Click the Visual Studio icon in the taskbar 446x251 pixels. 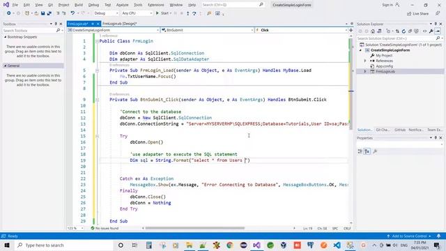click(256, 245)
